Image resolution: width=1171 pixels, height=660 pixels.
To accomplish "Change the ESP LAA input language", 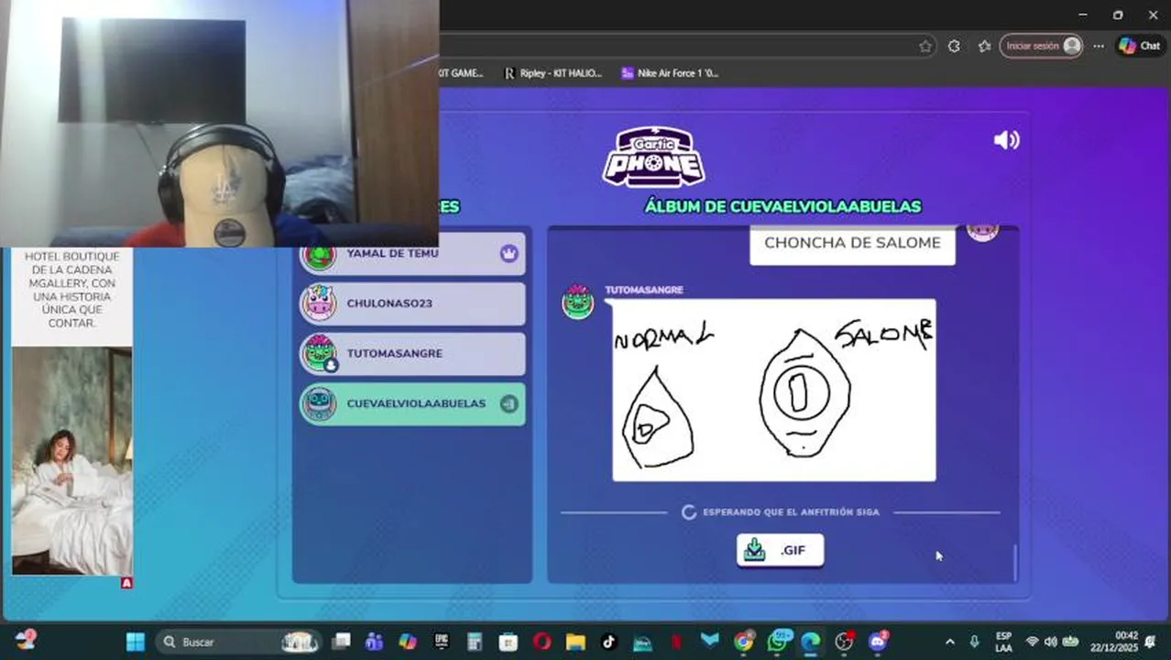I will [x=1003, y=642].
